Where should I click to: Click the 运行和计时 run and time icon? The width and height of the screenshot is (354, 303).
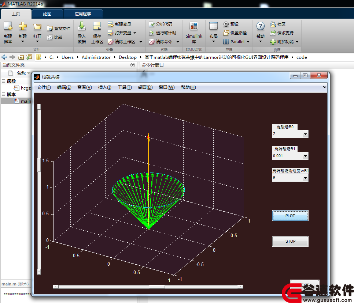tap(151, 33)
